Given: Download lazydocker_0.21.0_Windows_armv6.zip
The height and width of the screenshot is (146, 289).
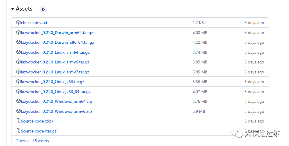Looking at the screenshot, I should [56, 111].
